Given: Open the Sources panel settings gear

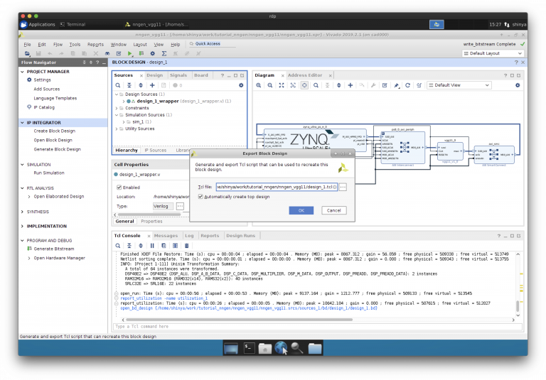Looking at the screenshot, I should (241, 85).
